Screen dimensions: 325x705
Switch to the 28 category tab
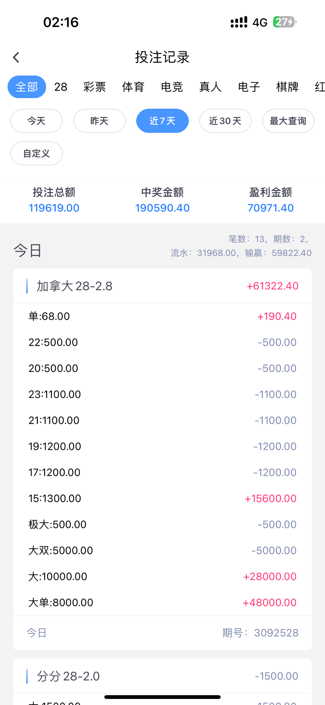[x=61, y=87]
